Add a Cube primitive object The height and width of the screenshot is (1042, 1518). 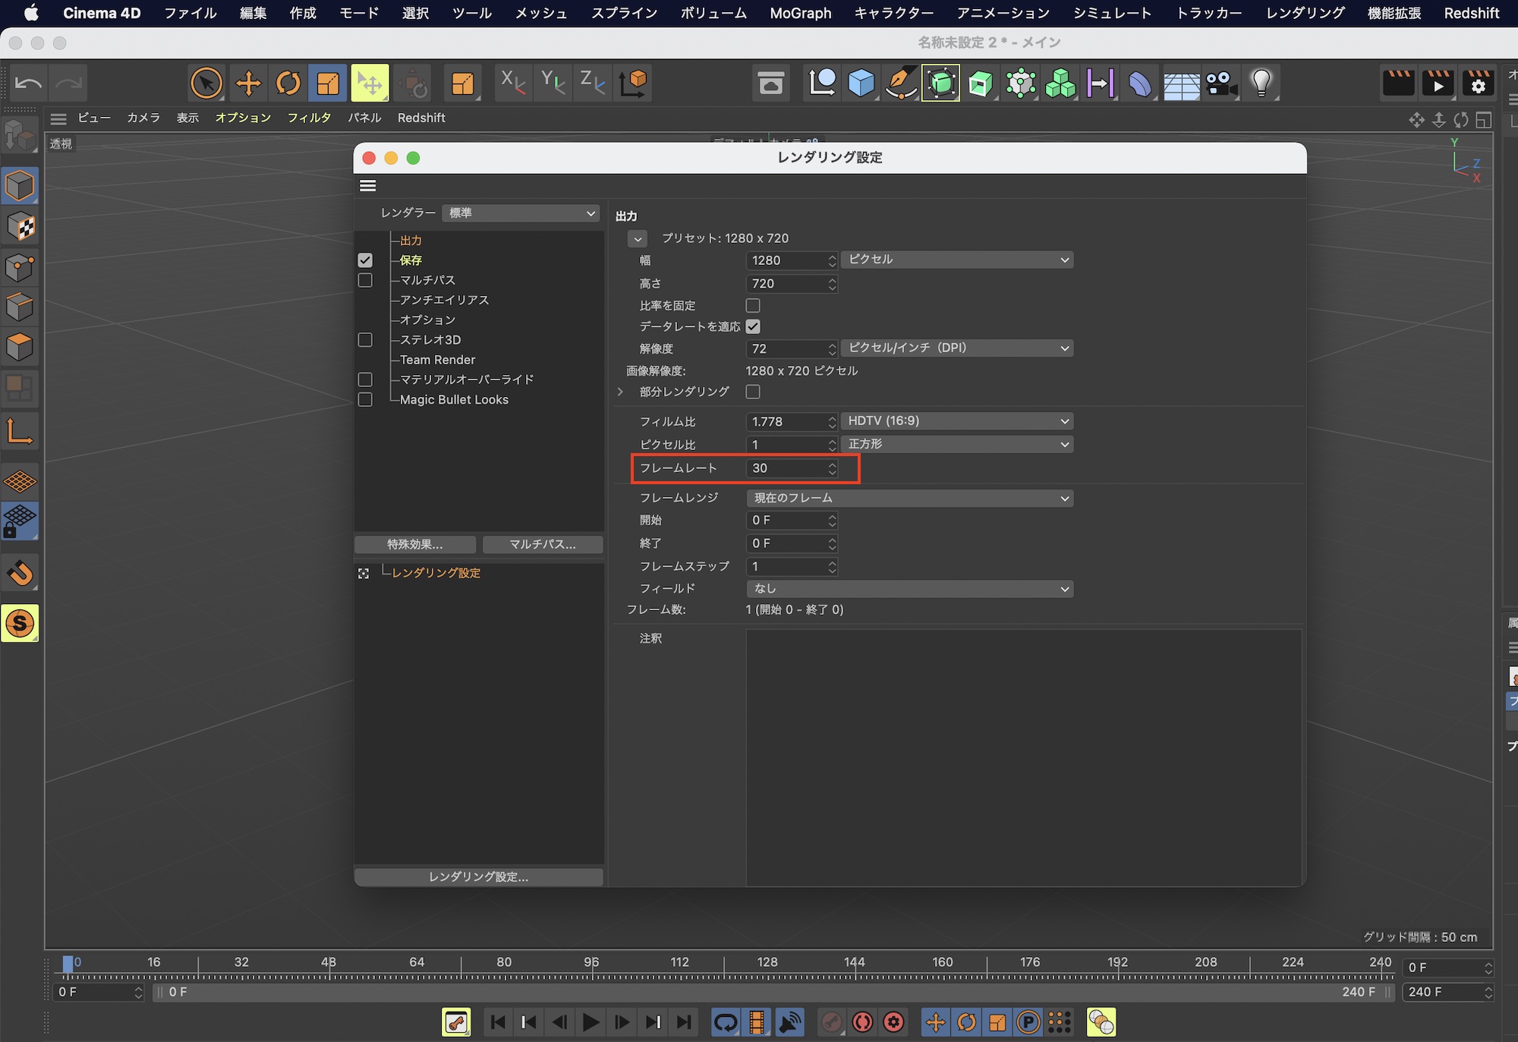861,83
